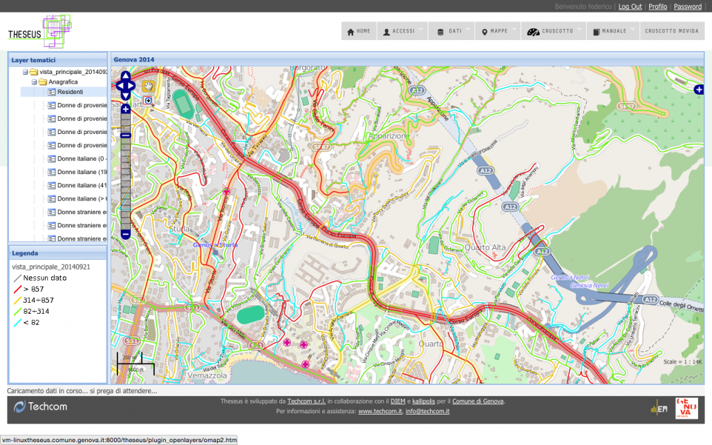The height and width of the screenshot is (445, 712).
Task: Click the Nessun dato legend entry
Action: (x=40, y=278)
